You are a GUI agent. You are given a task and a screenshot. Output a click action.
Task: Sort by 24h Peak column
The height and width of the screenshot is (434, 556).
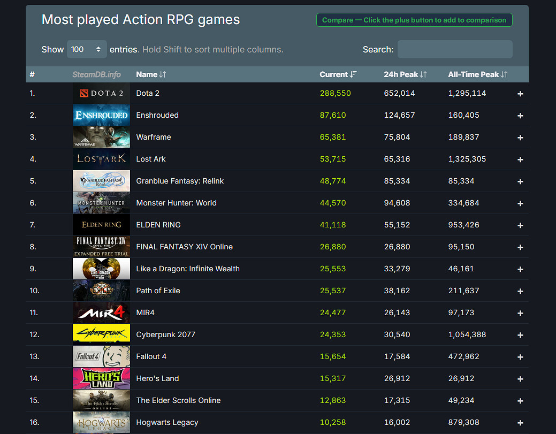point(405,74)
